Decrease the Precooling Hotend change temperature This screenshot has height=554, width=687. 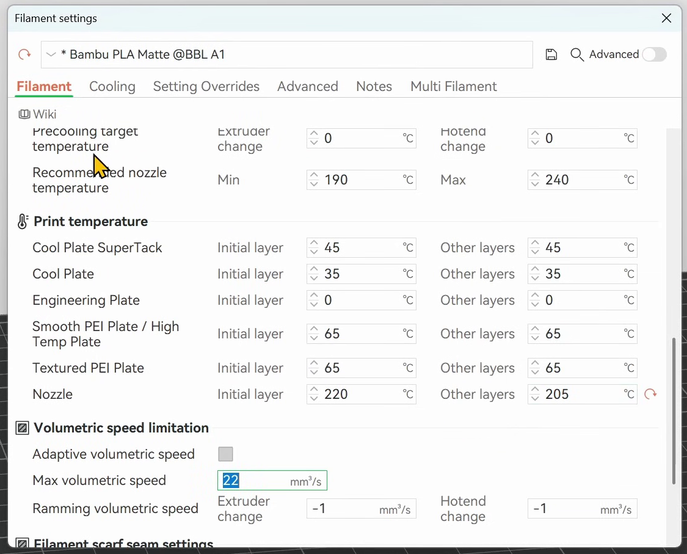coord(535,142)
